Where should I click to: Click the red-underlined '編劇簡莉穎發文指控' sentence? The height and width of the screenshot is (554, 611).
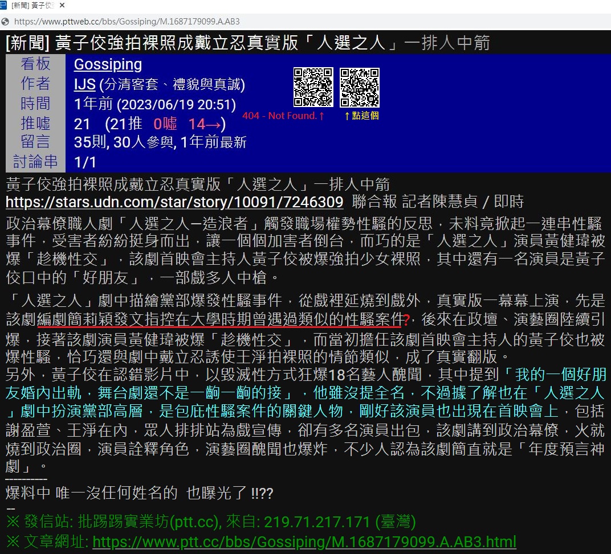pyautogui.click(x=220, y=319)
